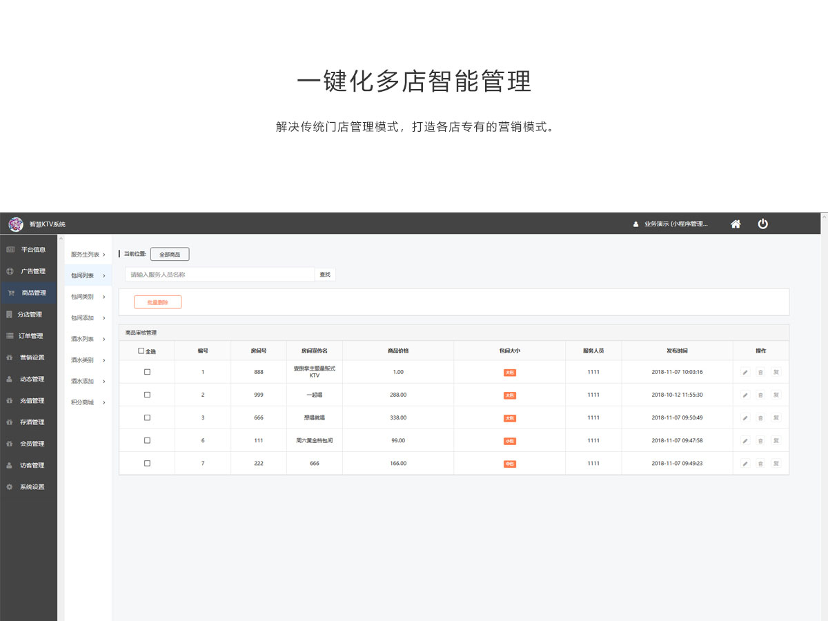Delete room 999 using trash icon
This screenshot has width=828, height=621.
(x=760, y=395)
